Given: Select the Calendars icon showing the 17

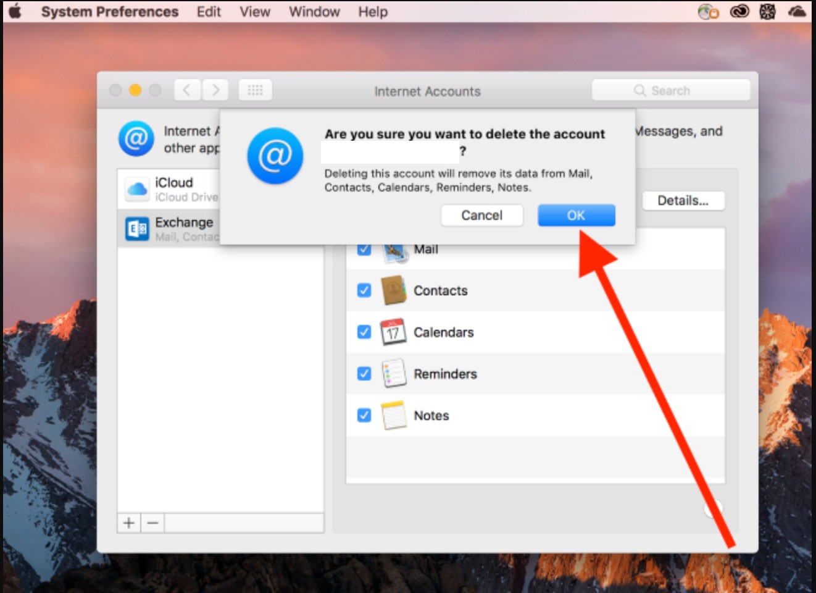Looking at the screenshot, I should (394, 332).
